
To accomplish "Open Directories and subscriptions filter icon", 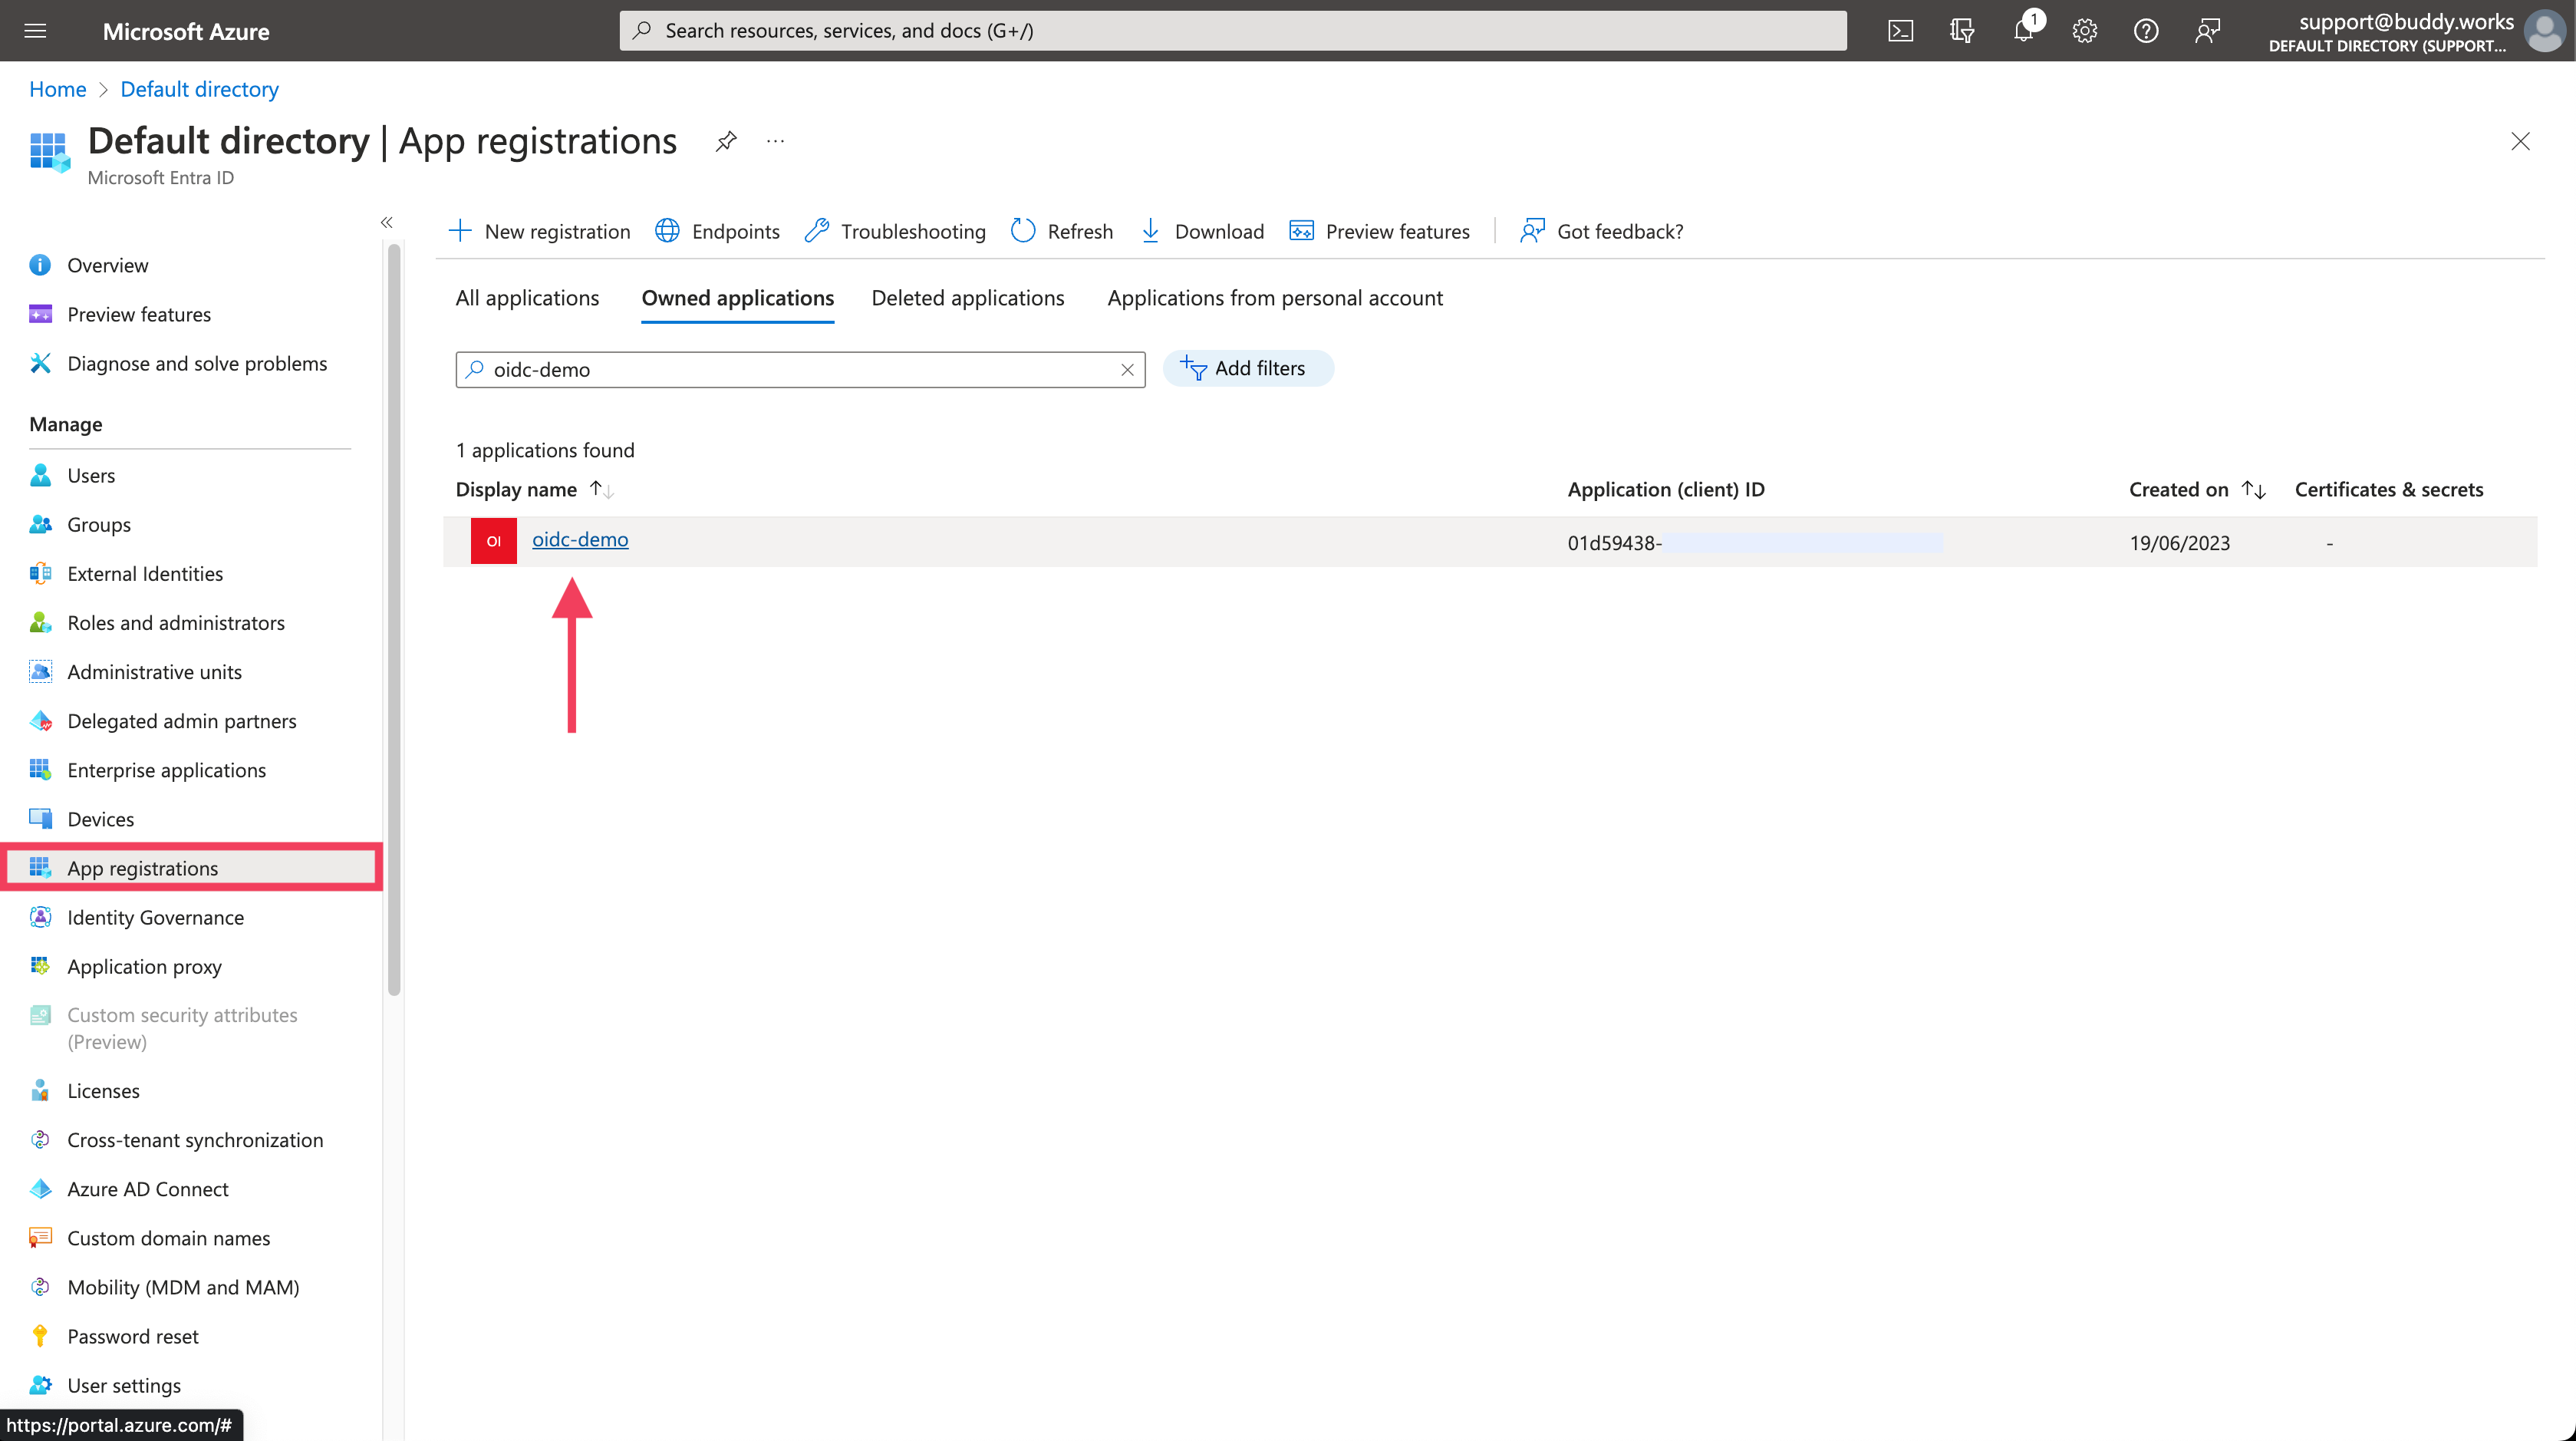I will click(1961, 31).
